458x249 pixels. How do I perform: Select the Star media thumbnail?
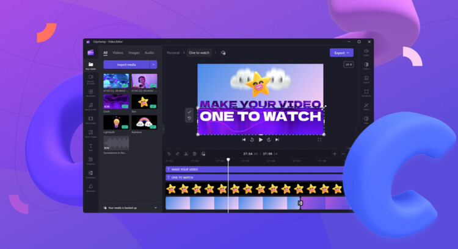pos(144,102)
